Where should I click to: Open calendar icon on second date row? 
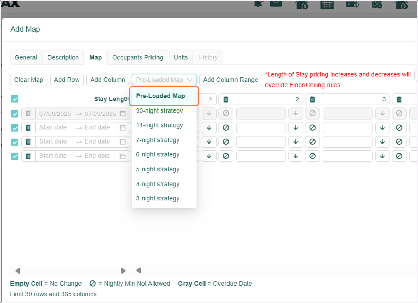123,128
